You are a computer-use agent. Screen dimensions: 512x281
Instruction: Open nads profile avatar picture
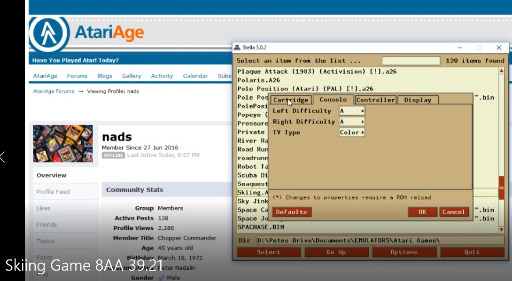(62, 143)
